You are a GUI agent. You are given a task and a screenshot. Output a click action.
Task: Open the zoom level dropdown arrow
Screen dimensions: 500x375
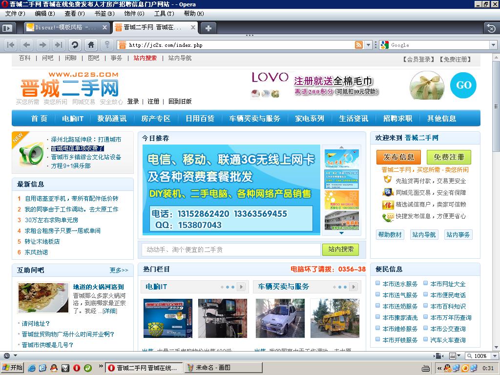495,356
